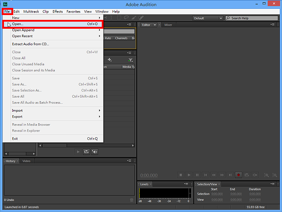The height and width of the screenshot is (212, 282).
Task: Open the History panel options menu
Action: [129, 161]
